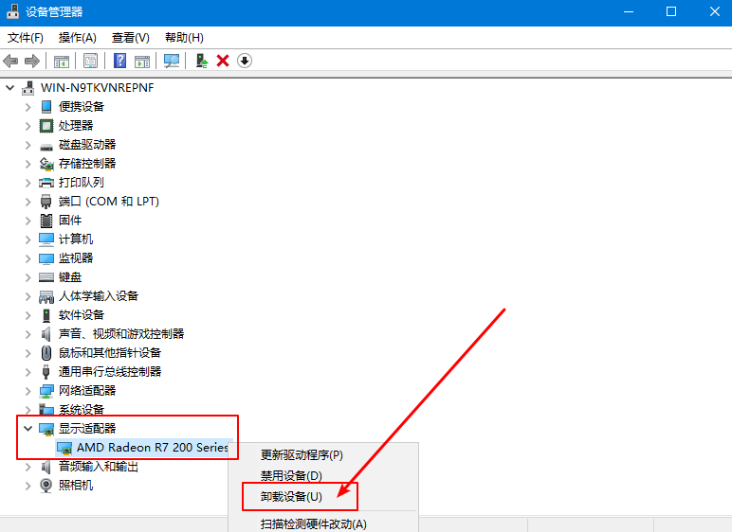Collapse the 显示适配器 category

(27, 428)
